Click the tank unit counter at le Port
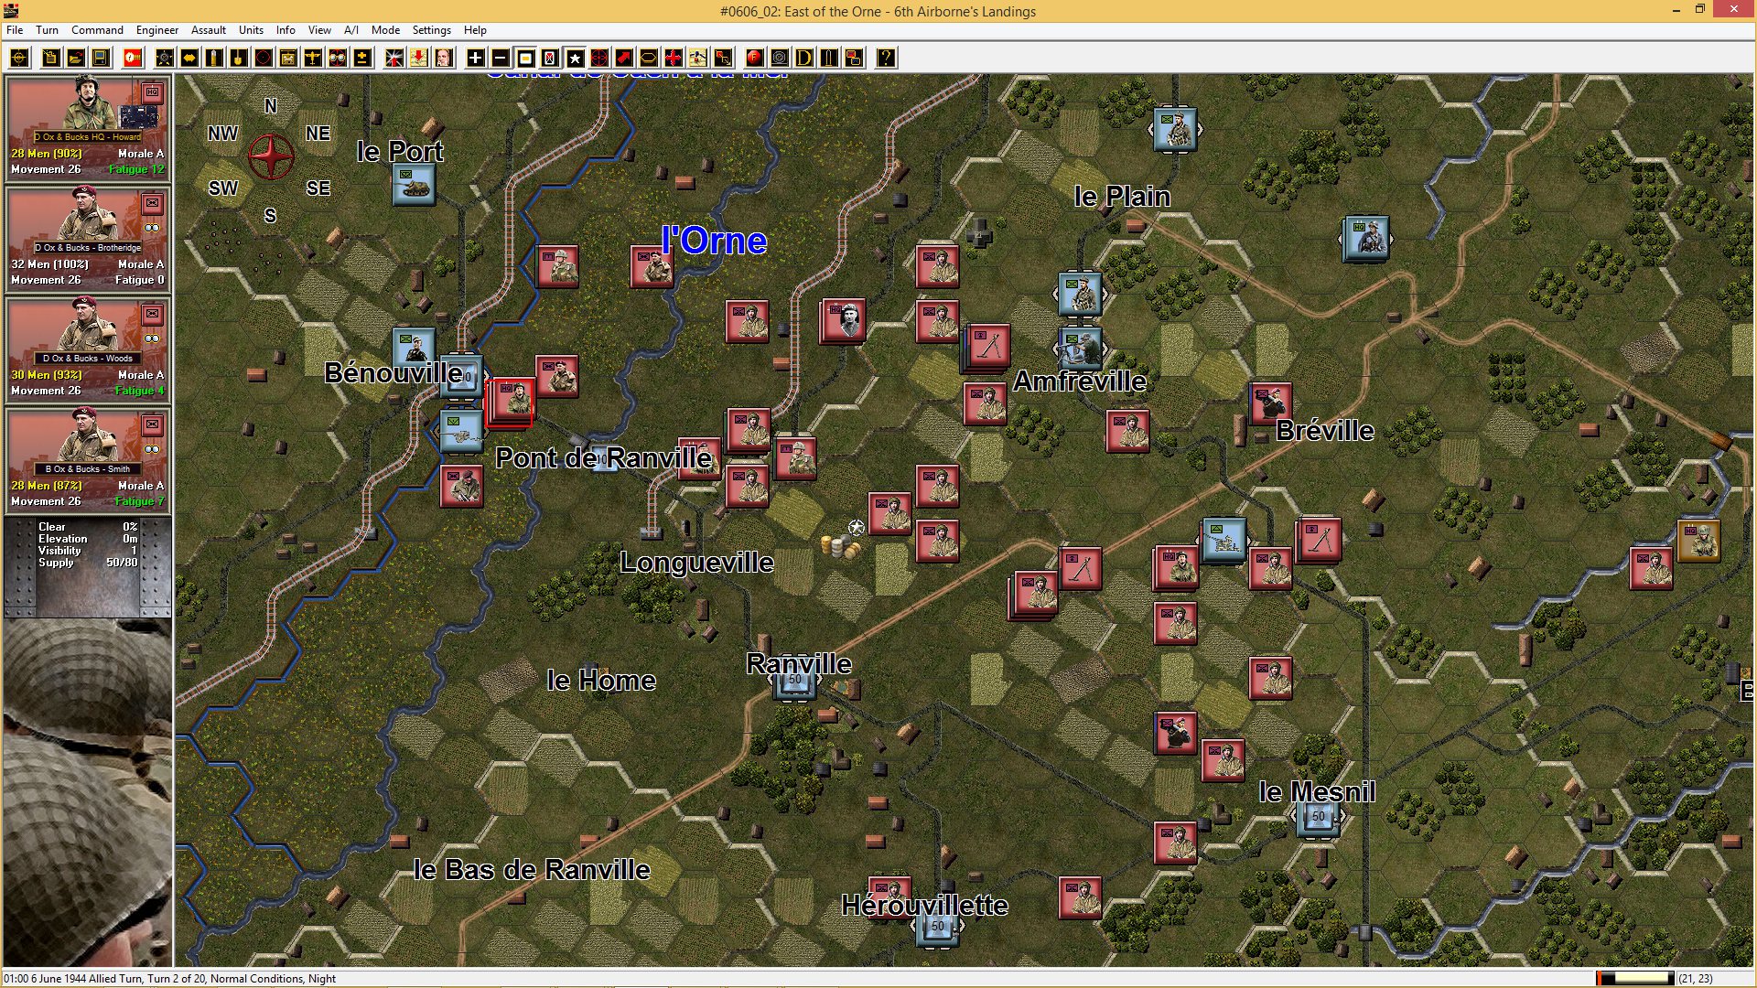 point(414,183)
